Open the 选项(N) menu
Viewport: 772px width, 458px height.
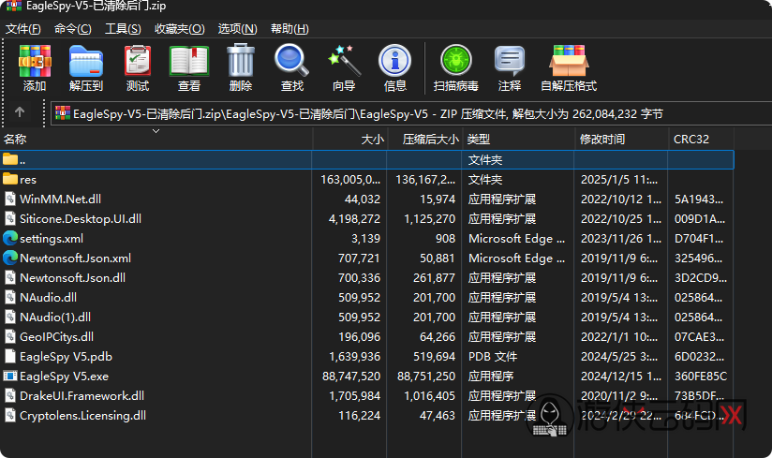pyautogui.click(x=237, y=29)
